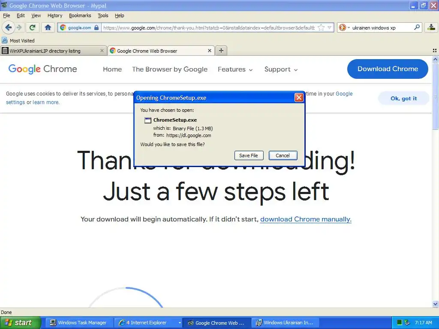This screenshot has width=439, height=329.
Task: Click the Download Chrome button
Action: (x=388, y=69)
